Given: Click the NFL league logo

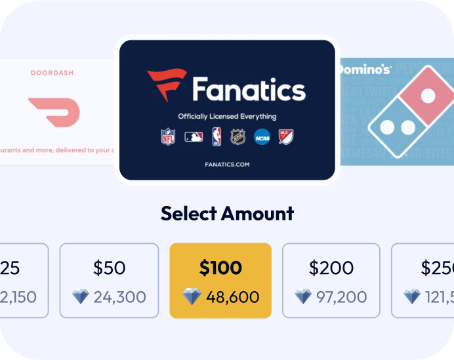Looking at the screenshot, I should [168, 136].
